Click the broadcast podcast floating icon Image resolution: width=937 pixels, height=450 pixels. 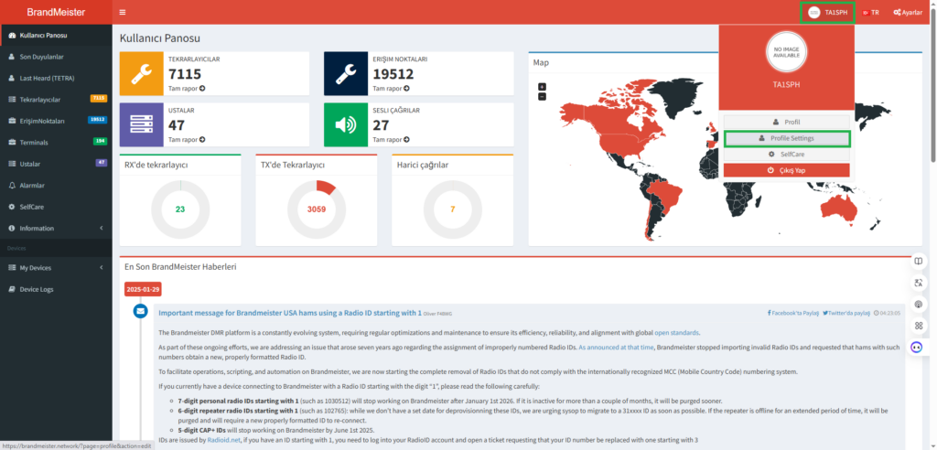coord(919,305)
